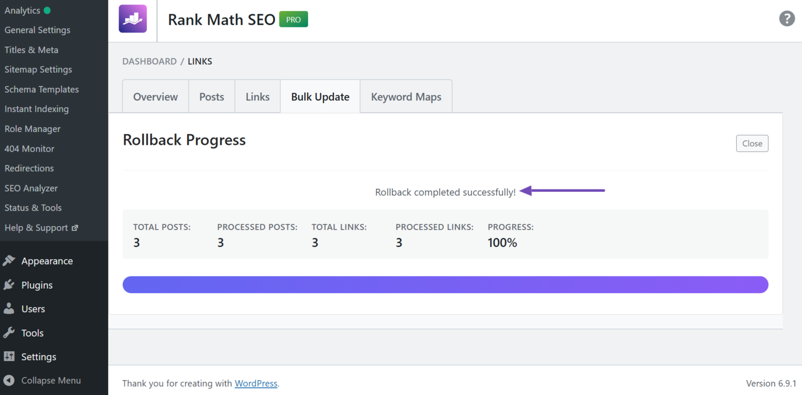Open the Keyword Maps tab
The height and width of the screenshot is (395, 802).
pyautogui.click(x=406, y=97)
